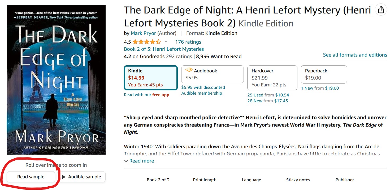View the 28 New hardcover offers

pos(267,101)
